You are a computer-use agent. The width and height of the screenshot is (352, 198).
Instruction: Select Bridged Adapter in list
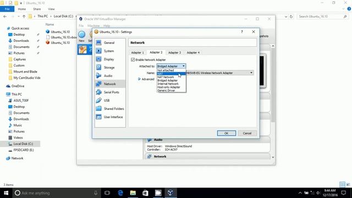(x=171, y=80)
